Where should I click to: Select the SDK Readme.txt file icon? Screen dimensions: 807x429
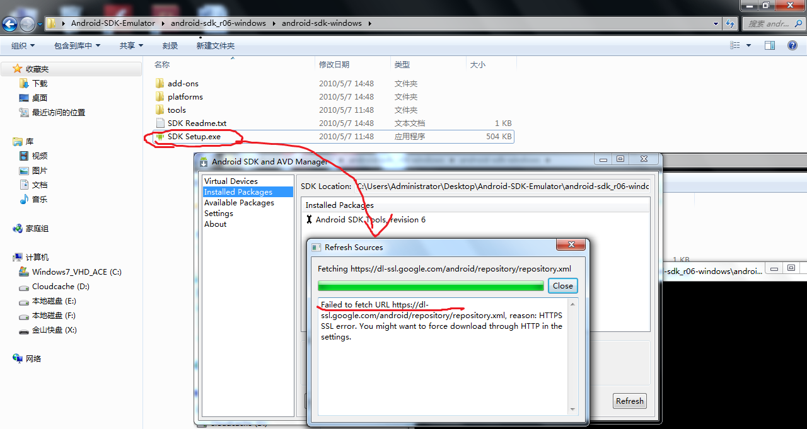[x=160, y=123]
